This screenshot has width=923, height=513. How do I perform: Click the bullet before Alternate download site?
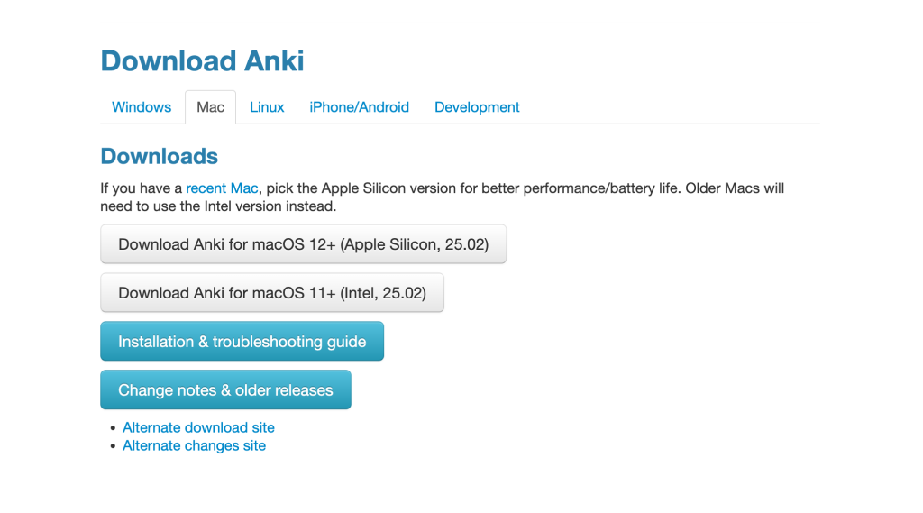113,428
